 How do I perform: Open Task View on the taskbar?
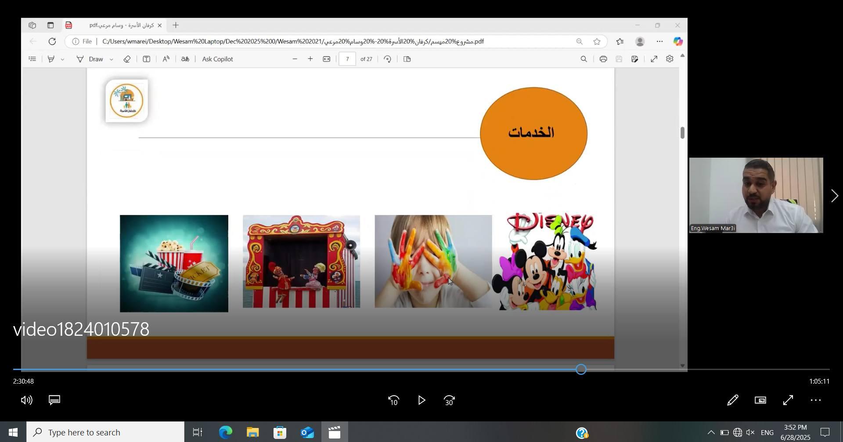198,432
